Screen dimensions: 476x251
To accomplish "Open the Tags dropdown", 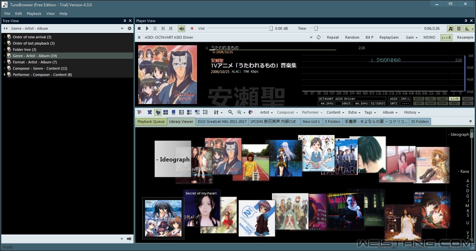I will click(370, 112).
